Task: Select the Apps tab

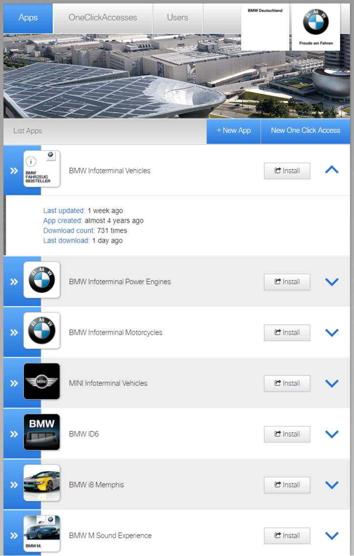Action: [28, 18]
